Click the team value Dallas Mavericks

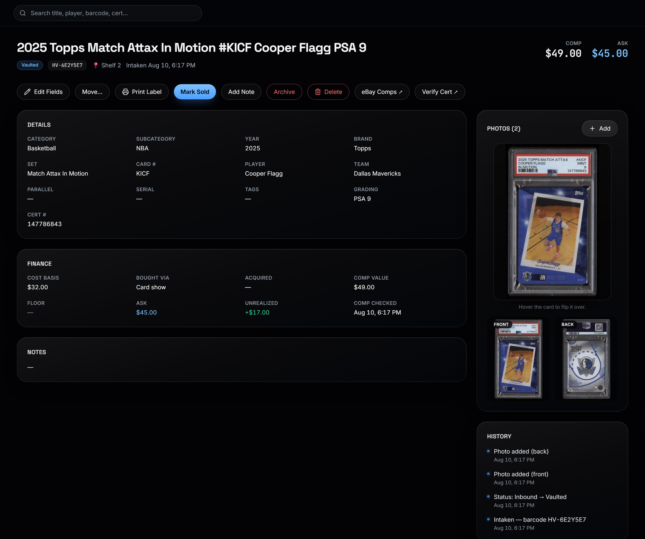(x=377, y=174)
